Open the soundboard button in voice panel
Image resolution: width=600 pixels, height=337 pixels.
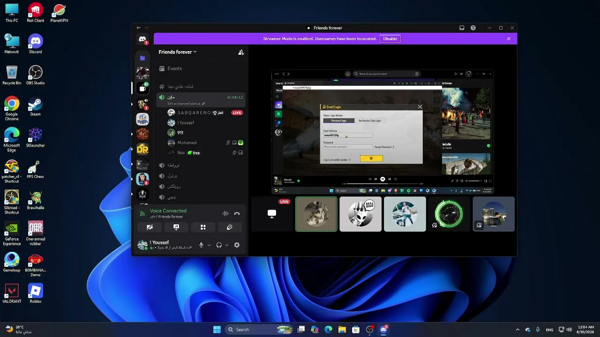click(x=230, y=227)
